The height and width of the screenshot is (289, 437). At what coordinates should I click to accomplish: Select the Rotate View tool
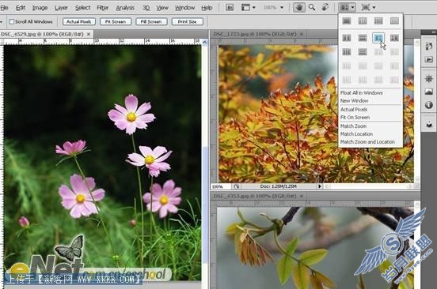pyautogui.click(x=325, y=8)
